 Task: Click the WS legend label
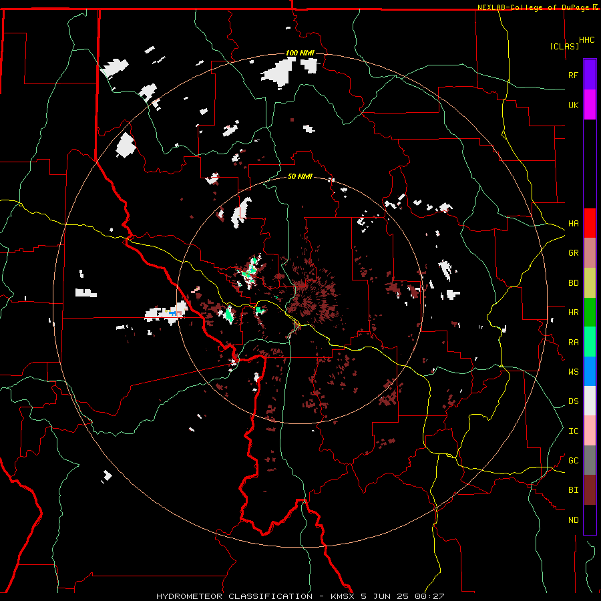573,372
